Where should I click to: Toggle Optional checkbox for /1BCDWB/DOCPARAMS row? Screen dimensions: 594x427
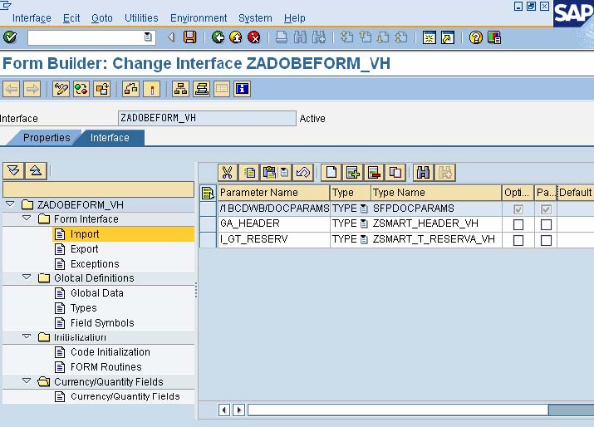coord(518,209)
